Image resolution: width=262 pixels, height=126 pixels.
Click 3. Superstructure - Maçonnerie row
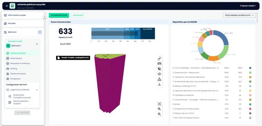pyautogui.click(x=212, y=72)
